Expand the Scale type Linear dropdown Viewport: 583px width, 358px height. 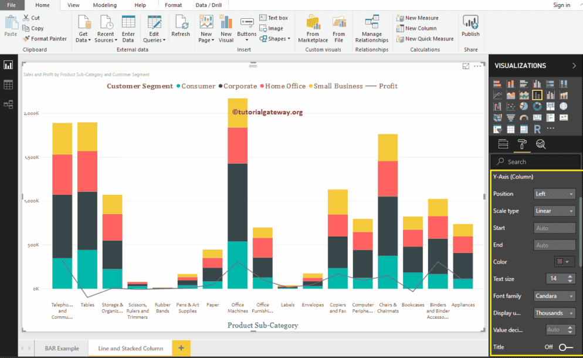coord(554,211)
